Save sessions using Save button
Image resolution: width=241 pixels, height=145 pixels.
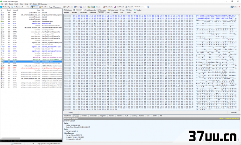tap(83, 7)
